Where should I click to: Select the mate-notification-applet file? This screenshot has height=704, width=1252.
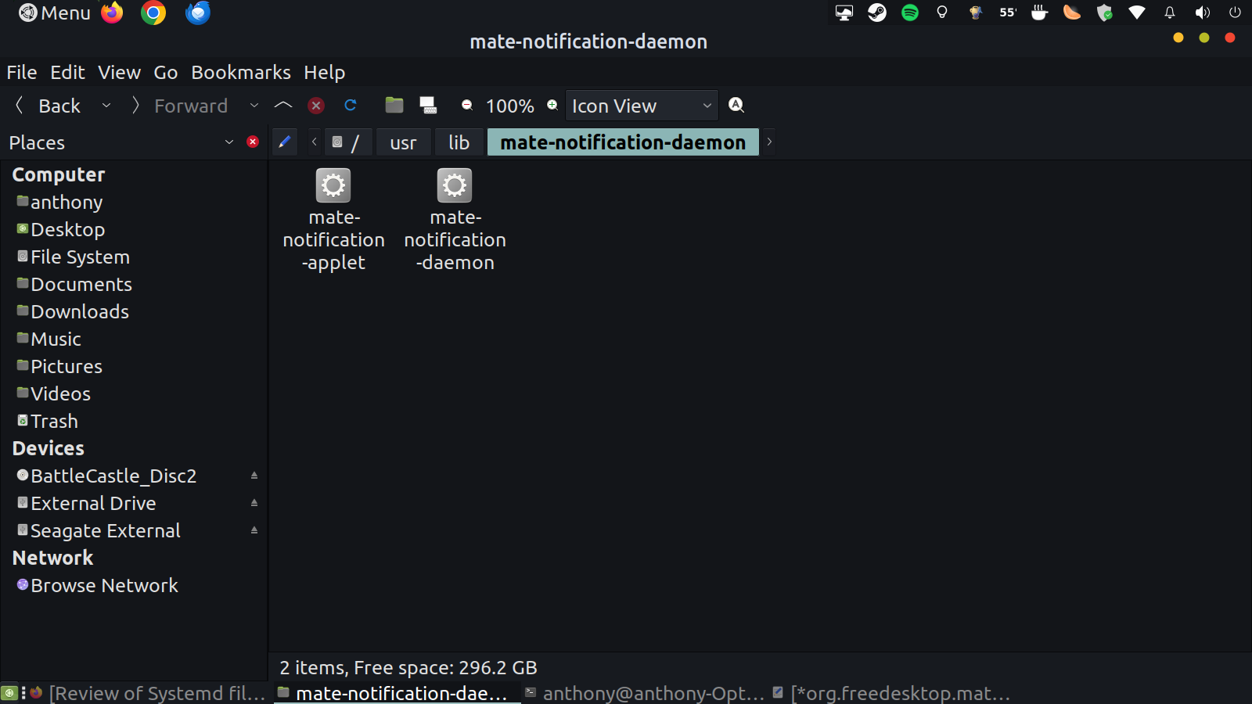[x=333, y=220]
